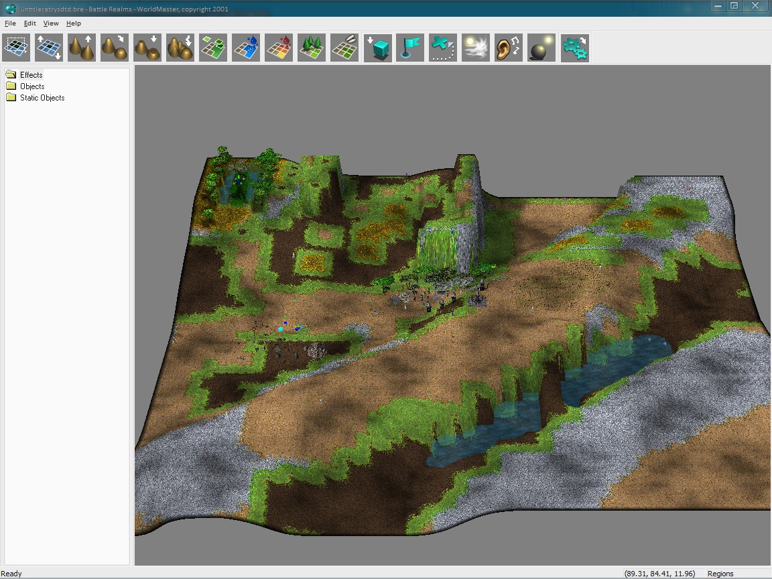Image resolution: width=772 pixels, height=579 pixels.
Task: Select the Effects folder in tree
Action: point(31,75)
